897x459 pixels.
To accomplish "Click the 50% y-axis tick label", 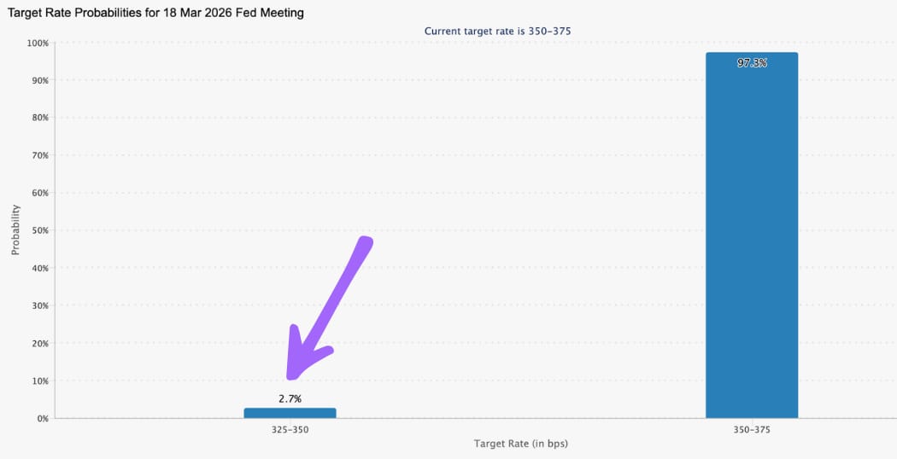I will pos(38,230).
